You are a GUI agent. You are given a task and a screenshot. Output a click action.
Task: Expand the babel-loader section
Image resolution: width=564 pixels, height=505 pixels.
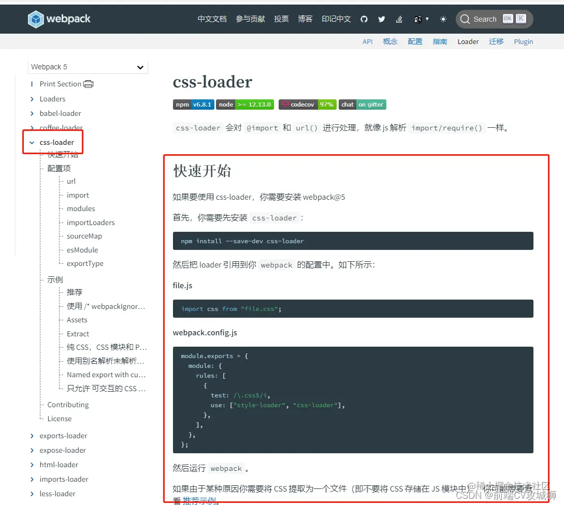coord(32,114)
